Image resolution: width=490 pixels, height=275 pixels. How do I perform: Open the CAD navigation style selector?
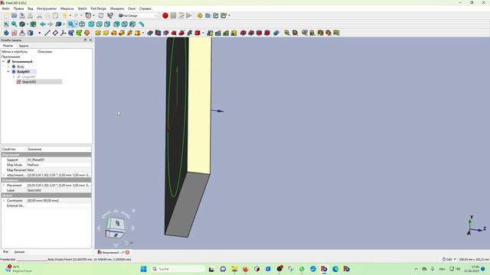449,260
